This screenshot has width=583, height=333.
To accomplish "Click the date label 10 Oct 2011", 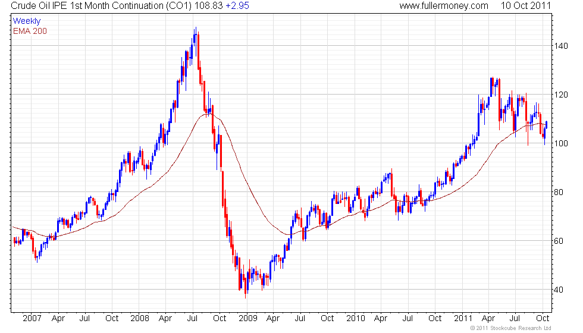I will point(525,5).
